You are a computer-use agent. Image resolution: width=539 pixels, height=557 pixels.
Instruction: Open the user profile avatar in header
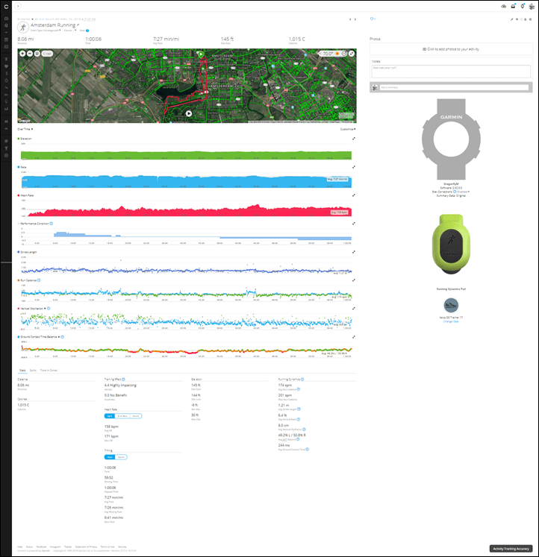pyautogui.click(x=532, y=6)
